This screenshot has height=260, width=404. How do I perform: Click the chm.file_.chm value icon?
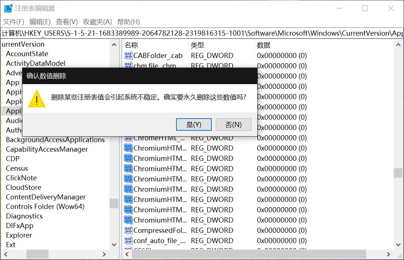(x=128, y=65)
